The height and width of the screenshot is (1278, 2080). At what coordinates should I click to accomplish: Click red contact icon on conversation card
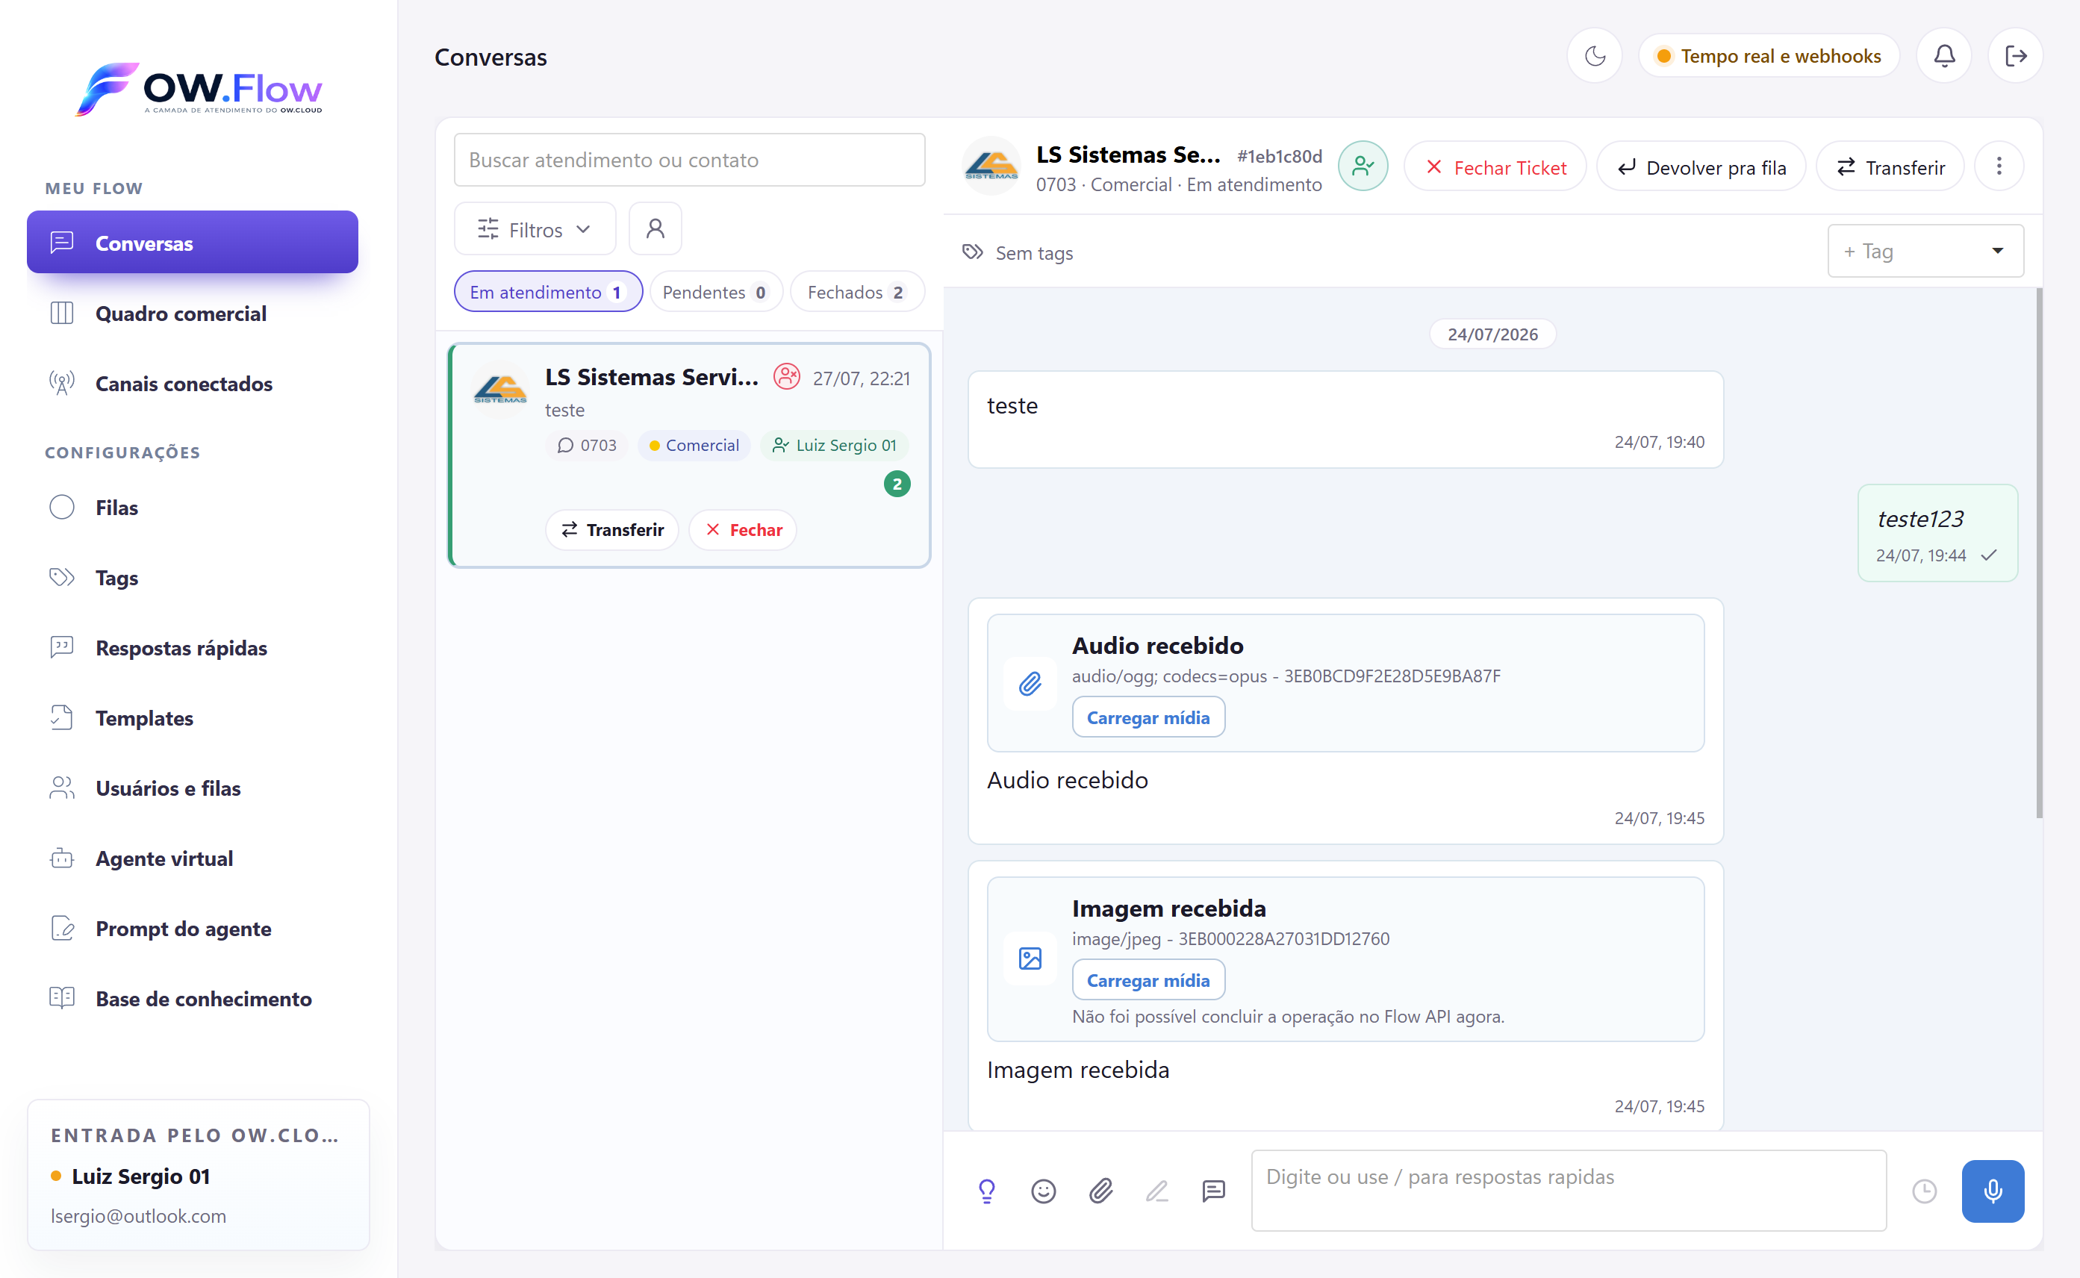pos(786,376)
